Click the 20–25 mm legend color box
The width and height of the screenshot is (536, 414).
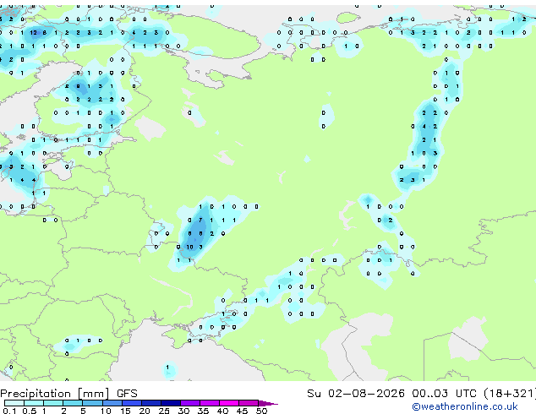pos(151,403)
